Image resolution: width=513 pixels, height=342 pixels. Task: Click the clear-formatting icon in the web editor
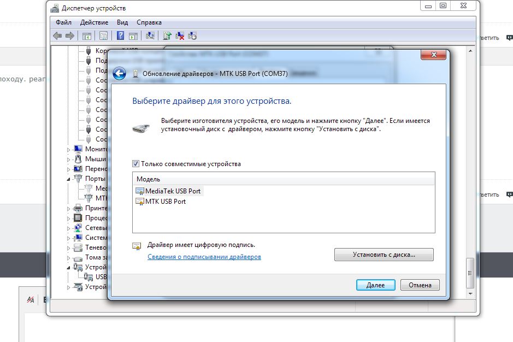point(31,299)
